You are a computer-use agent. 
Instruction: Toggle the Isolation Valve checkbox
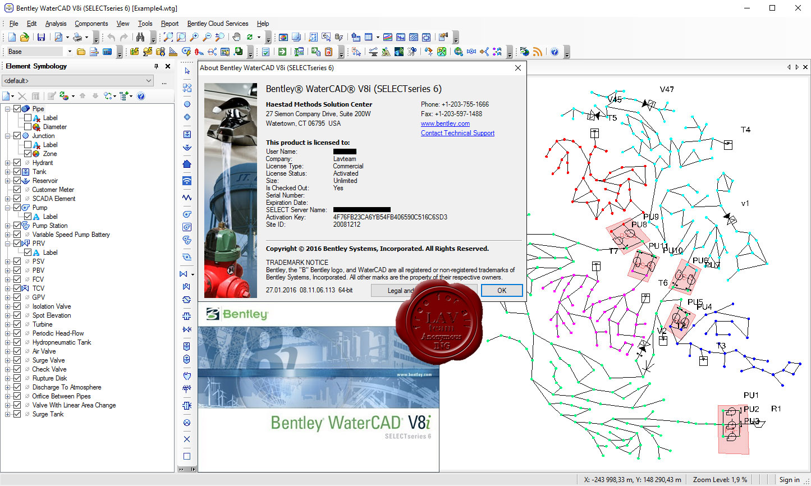pos(17,306)
